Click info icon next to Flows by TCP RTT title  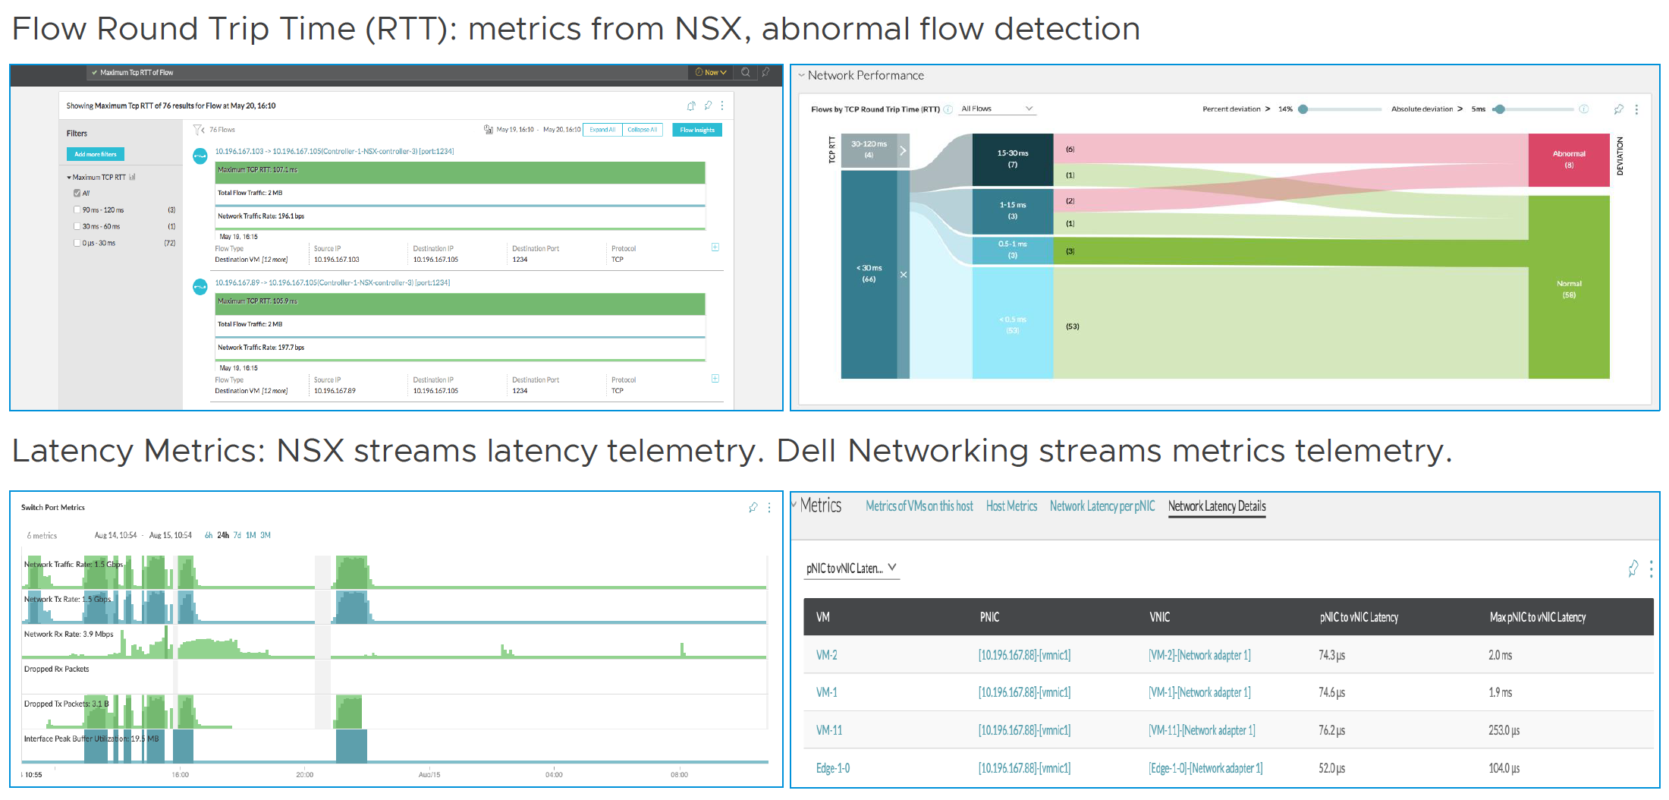point(948,109)
